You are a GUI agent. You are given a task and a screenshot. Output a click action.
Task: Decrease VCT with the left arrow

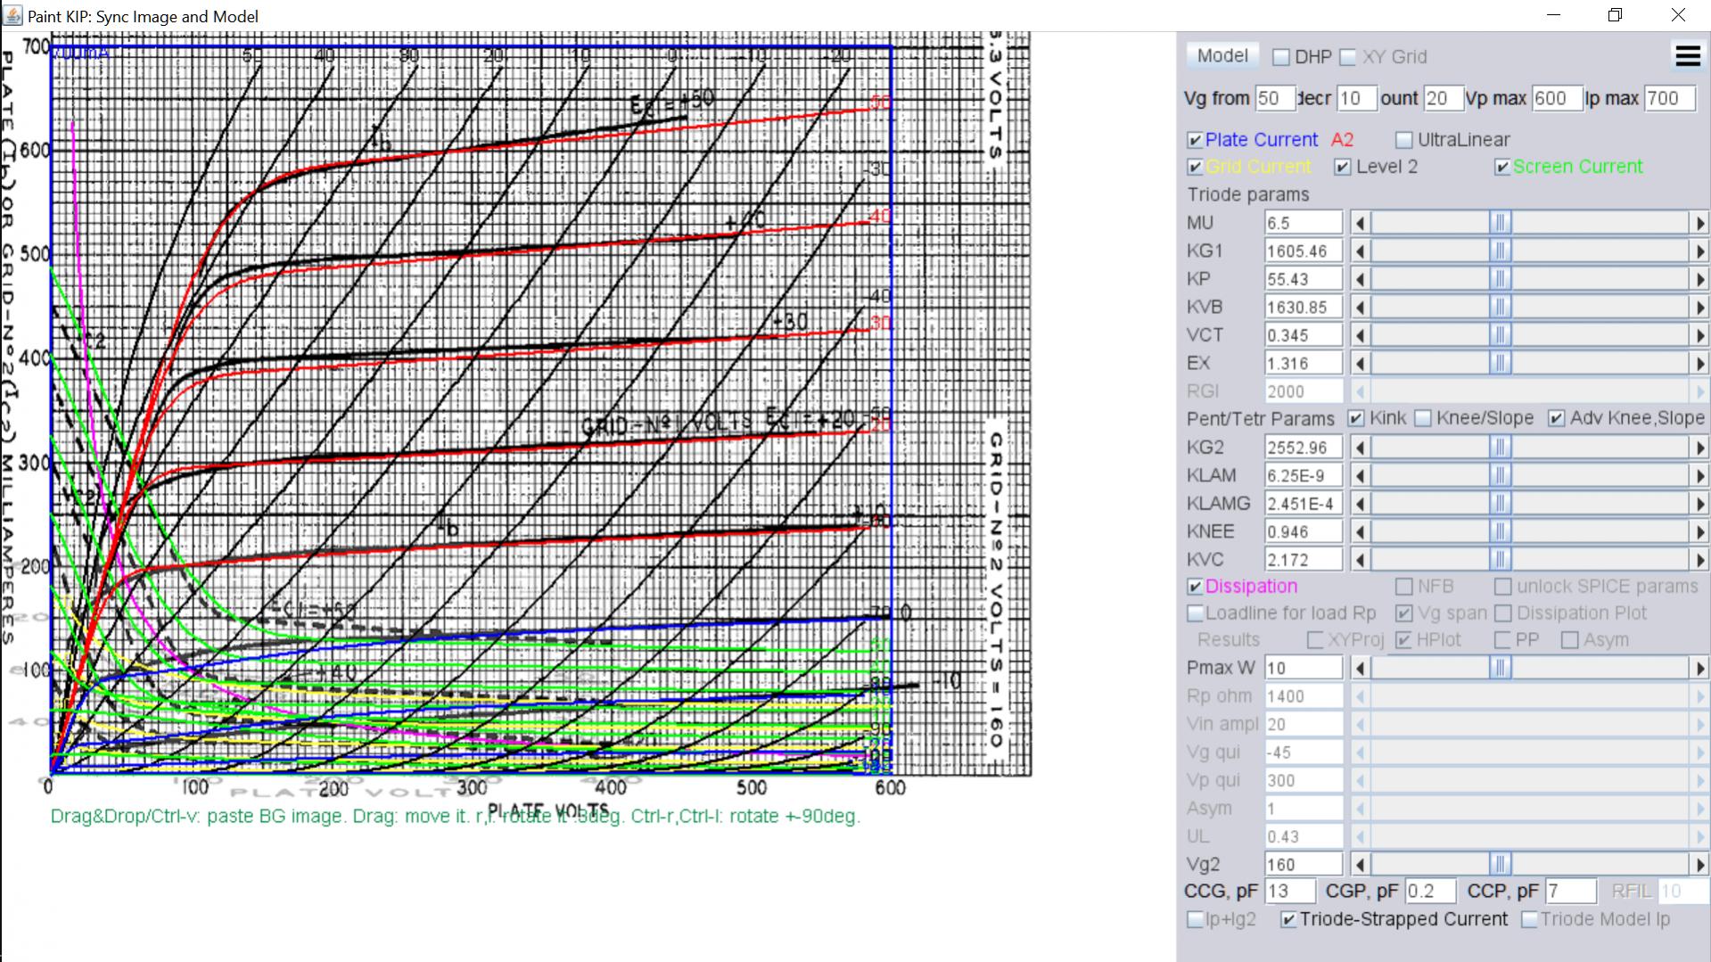click(1360, 335)
